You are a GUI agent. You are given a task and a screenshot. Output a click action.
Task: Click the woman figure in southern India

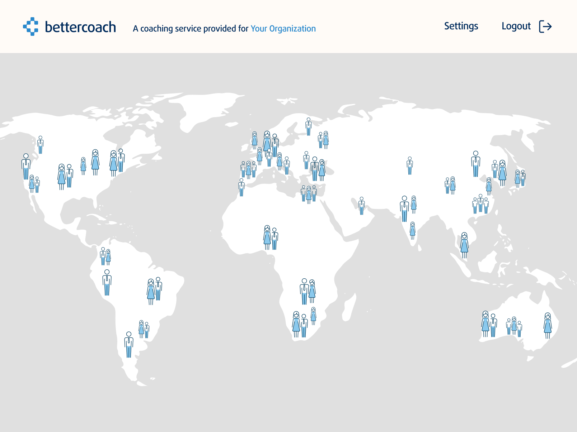(x=412, y=230)
